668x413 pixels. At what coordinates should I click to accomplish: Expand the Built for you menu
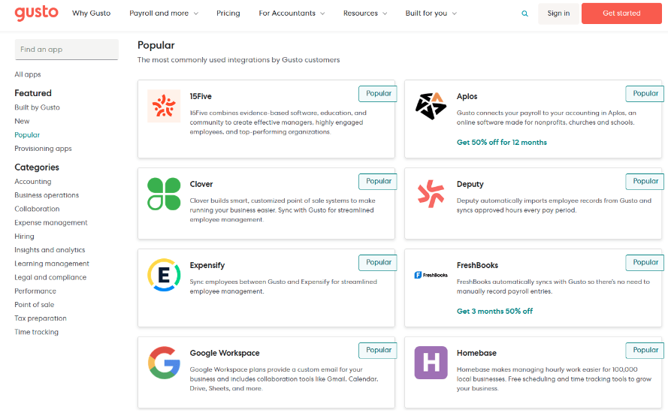(431, 14)
